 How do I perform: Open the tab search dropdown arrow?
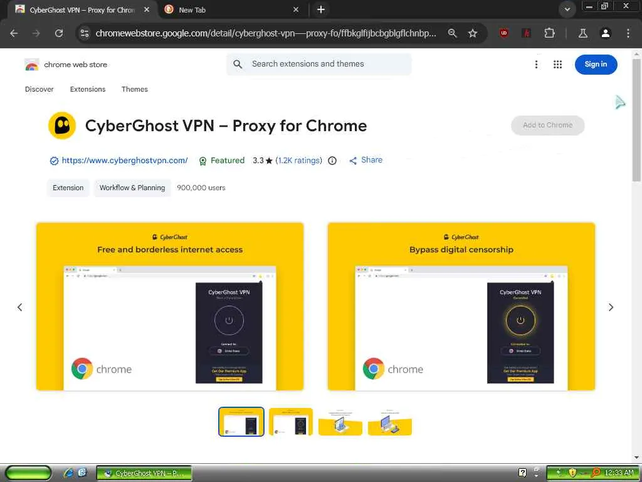pos(567,9)
